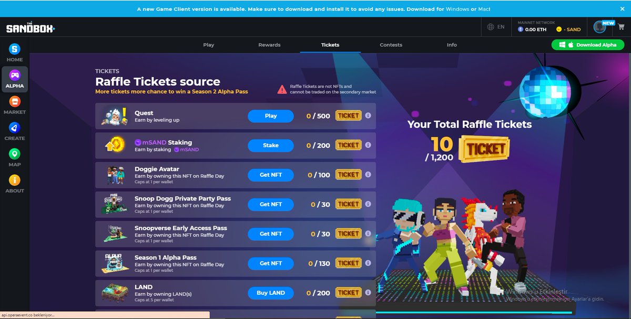
Task: Click the mSAND Staking coin thumbnail
Action: pyautogui.click(x=115, y=145)
